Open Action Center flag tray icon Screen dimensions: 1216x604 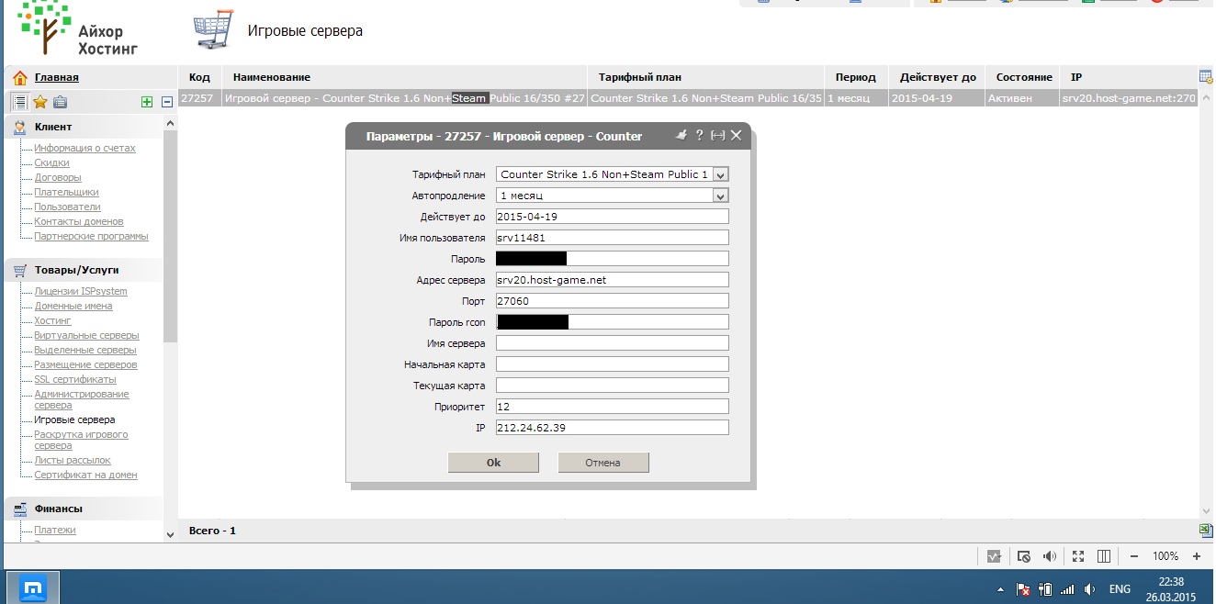pyautogui.click(x=1023, y=588)
